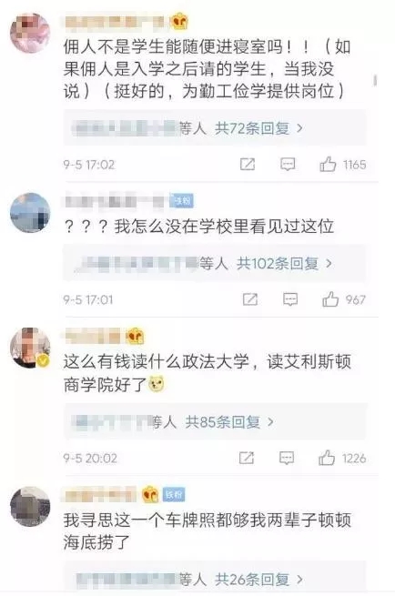Screen dimensions: 395x596
Task: Tap reply icon on the 9-5 17:02 comment
Action: click(288, 164)
